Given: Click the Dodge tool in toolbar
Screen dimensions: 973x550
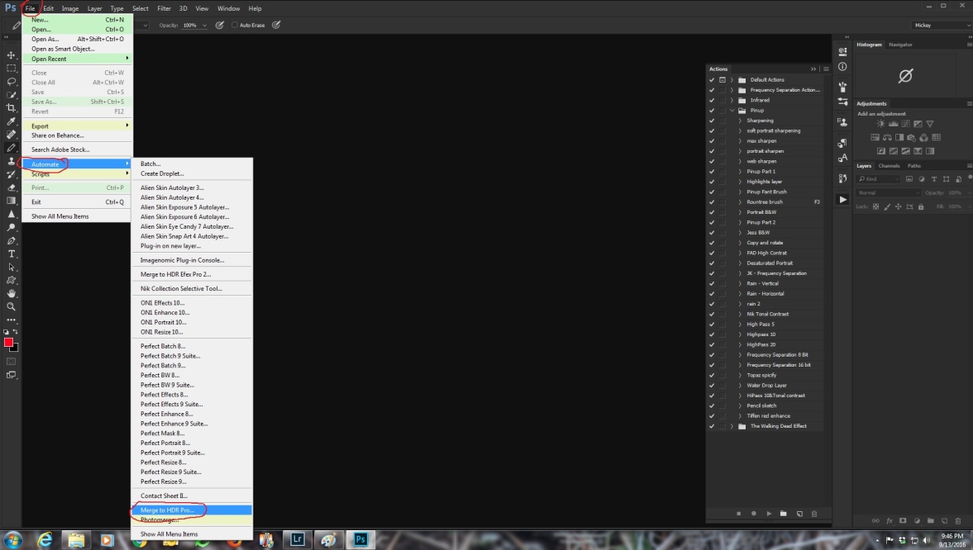Looking at the screenshot, I should click(x=12, y=228).
